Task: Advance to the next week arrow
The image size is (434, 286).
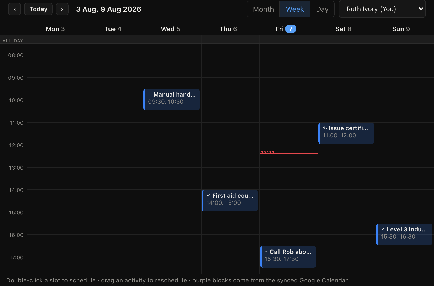Action: (62, 9)
